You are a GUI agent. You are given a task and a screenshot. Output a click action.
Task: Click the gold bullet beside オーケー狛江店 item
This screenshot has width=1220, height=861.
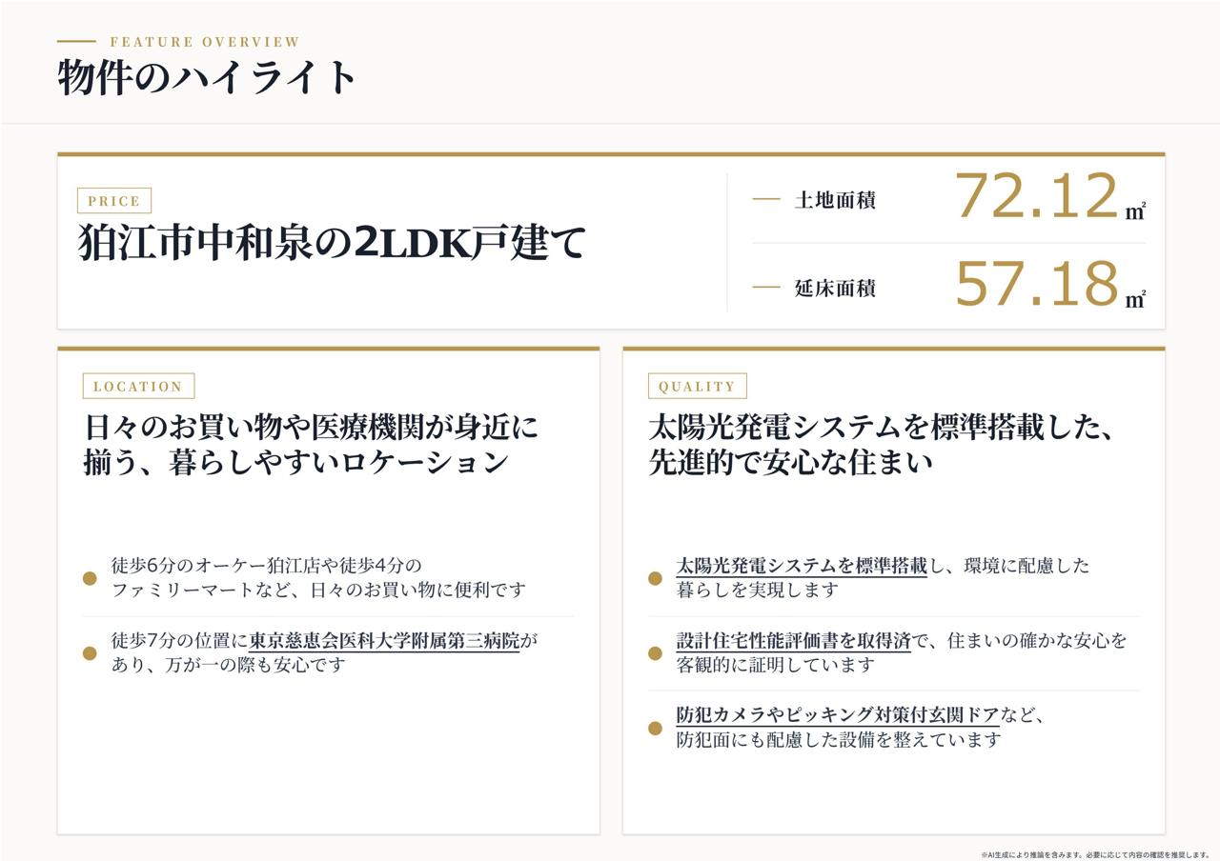(90, 578)
